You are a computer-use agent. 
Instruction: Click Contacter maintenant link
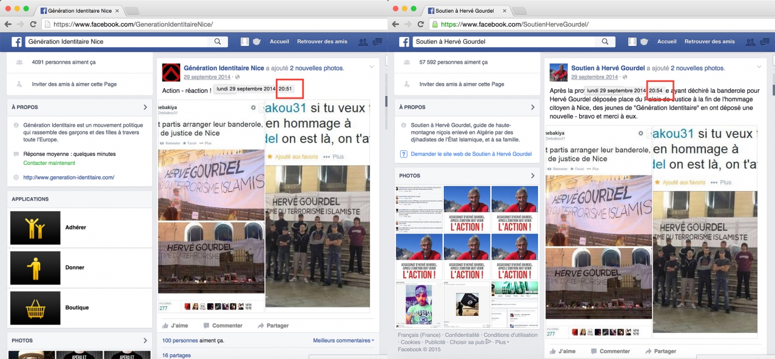click(49, 163)
